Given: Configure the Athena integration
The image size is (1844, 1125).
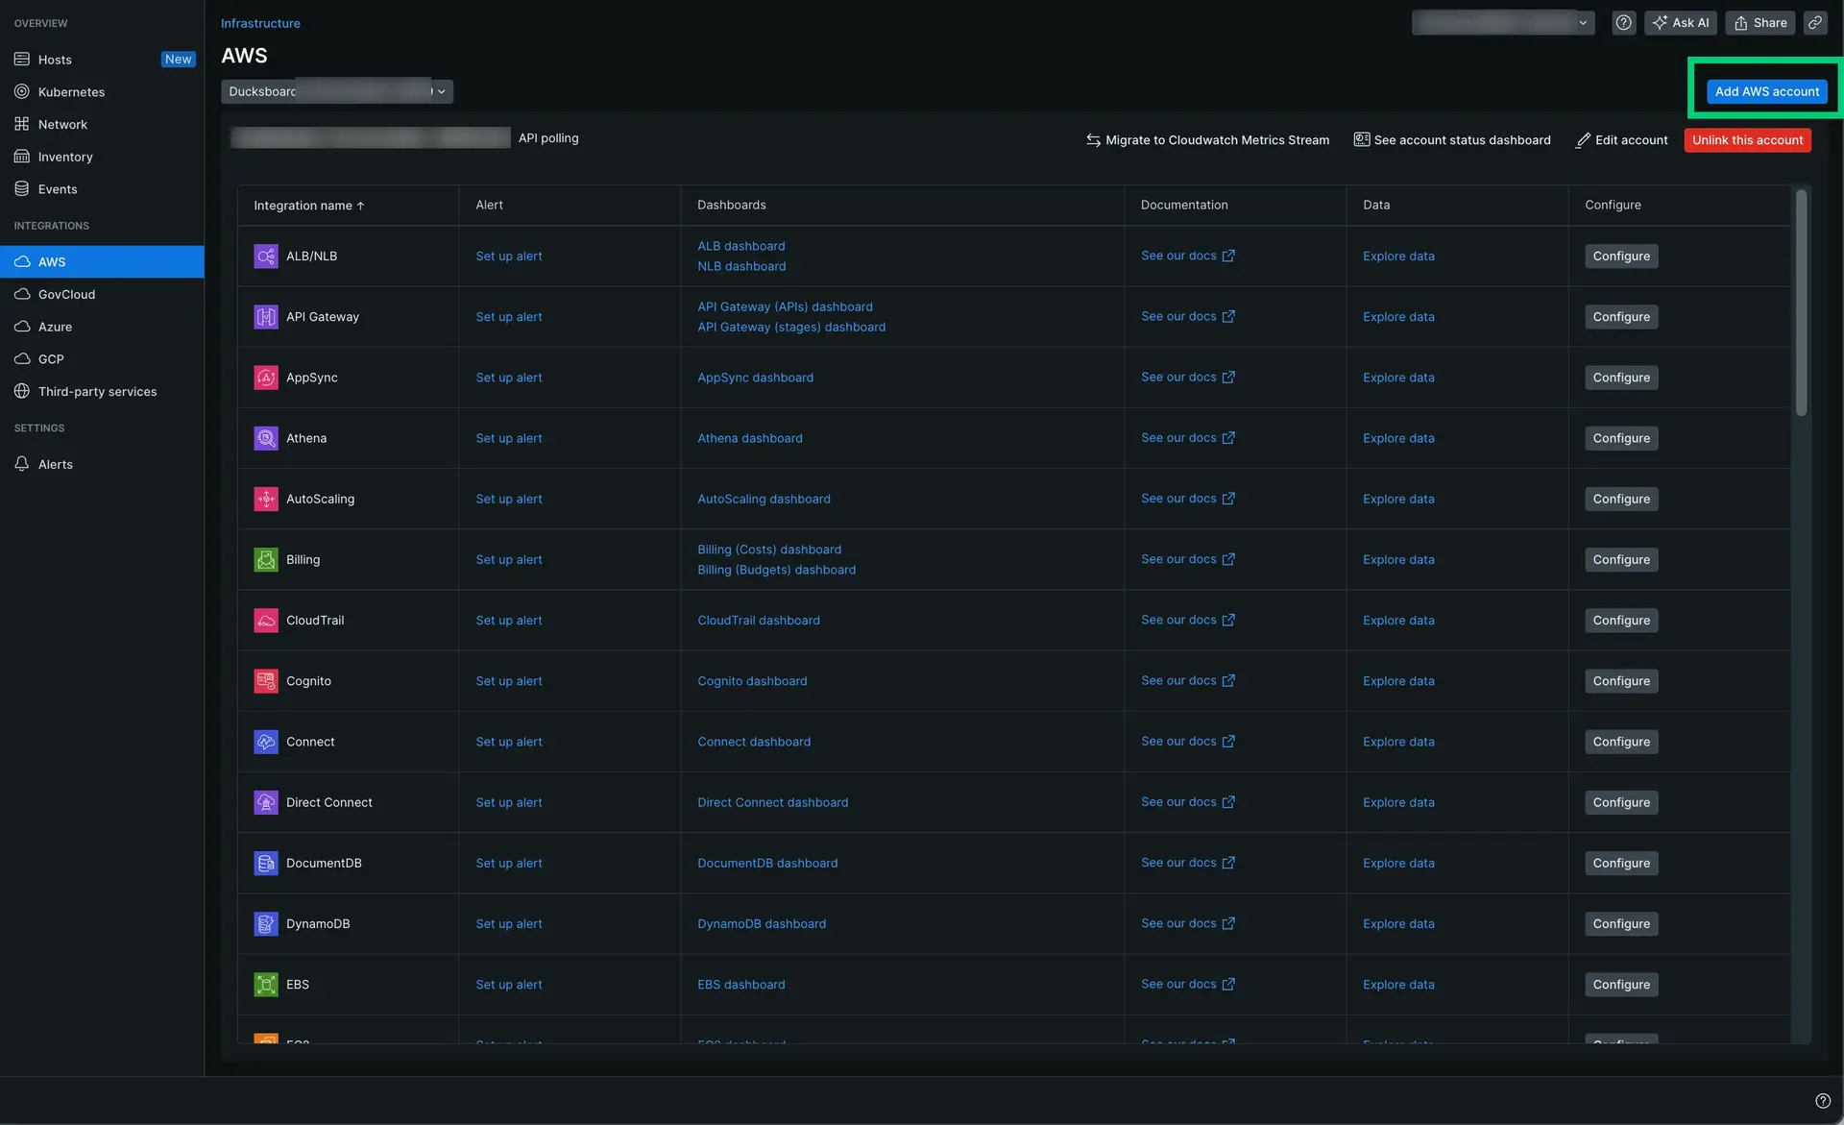Looking at the screenshot, I should (1621, 438).
